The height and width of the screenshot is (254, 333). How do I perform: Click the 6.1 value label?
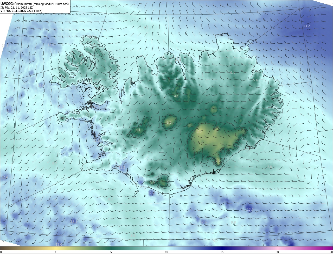[x=233, y=72]
